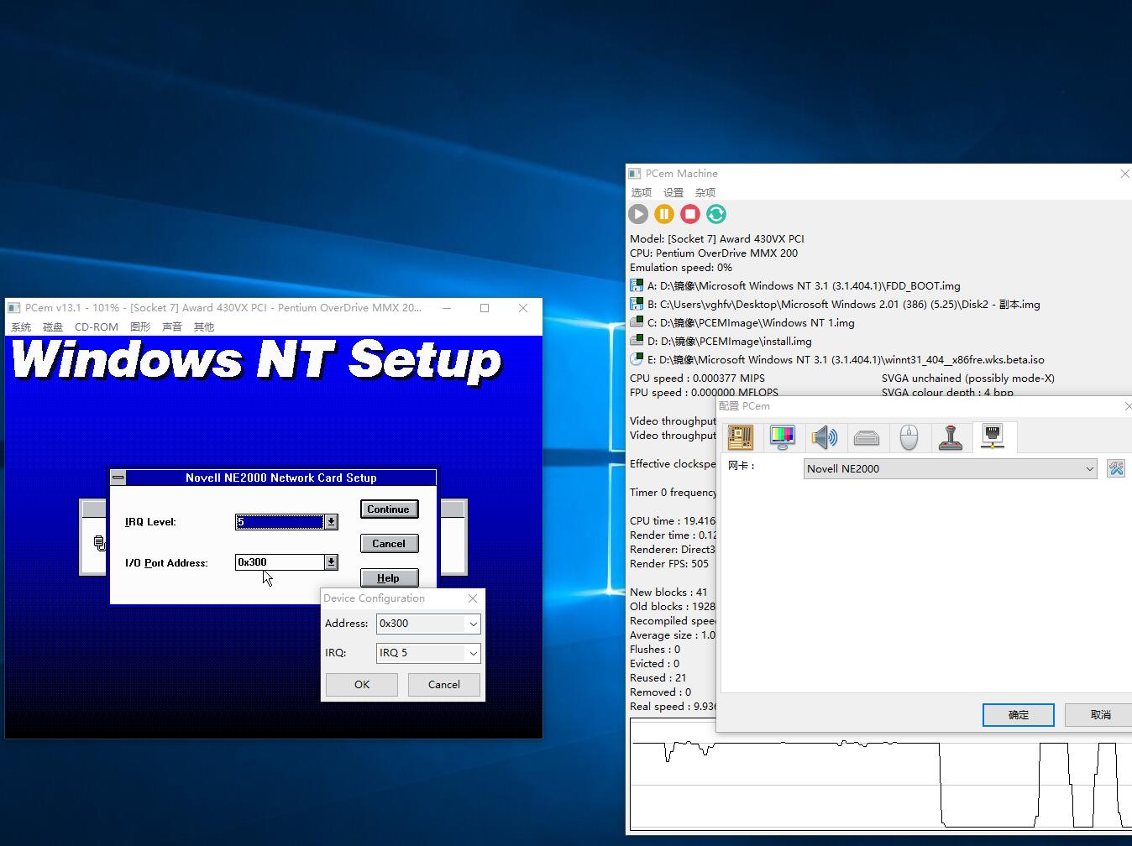This screenshot has width=1132, height=846.
Task: Open system menu box of NE2000 setup dialog
Action: [118, 478]
